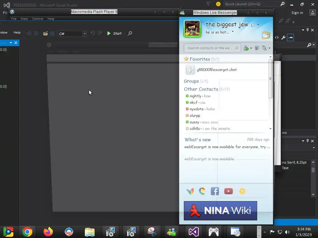Open Flash Player View menu
This screenshot has width=318, height=238.
pyautogui.click(x=24, y=19)
